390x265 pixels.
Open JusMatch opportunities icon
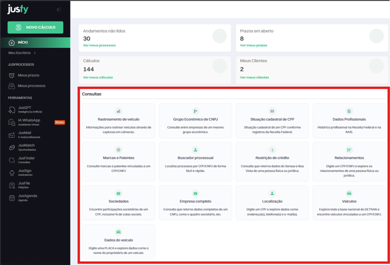pos(12,147)
